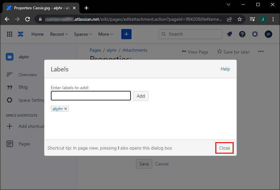This screenshot has width=280, height=190.
Task: Click Add shortcut plus icon
Action: [x=10, y=126]
